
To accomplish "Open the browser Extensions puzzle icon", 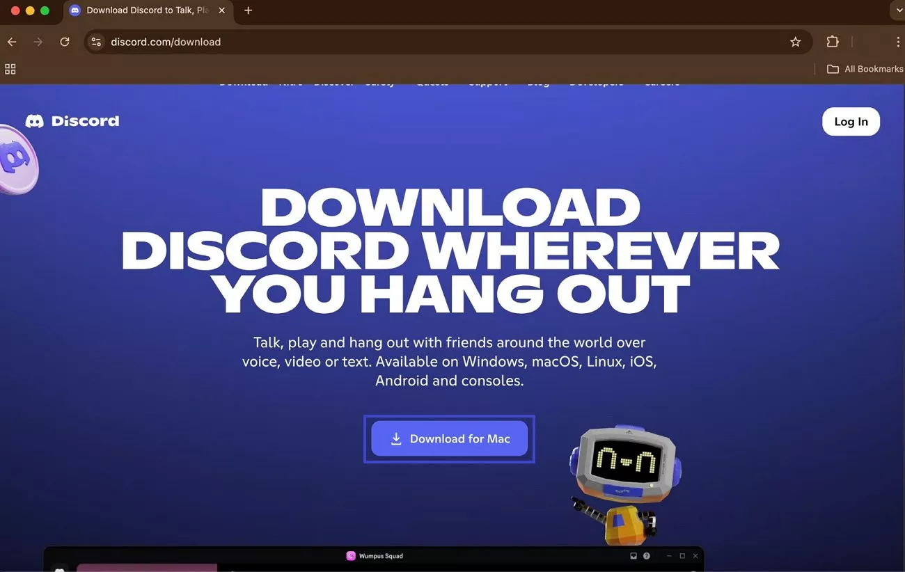I will pyautogui.click(x=833, y=42).
